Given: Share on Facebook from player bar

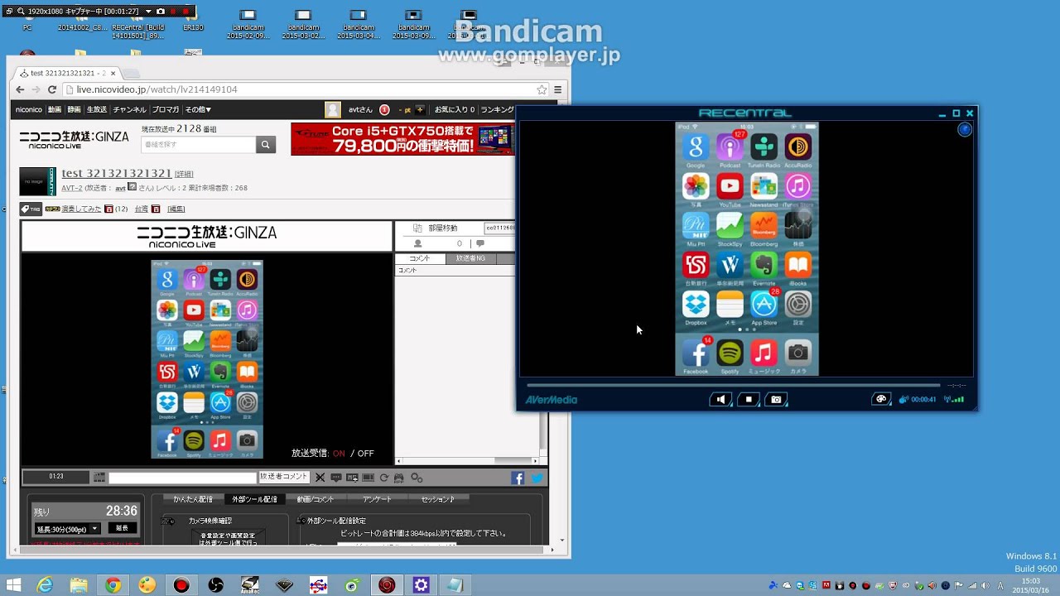Looking at the screenshot, I should point(518,478).
